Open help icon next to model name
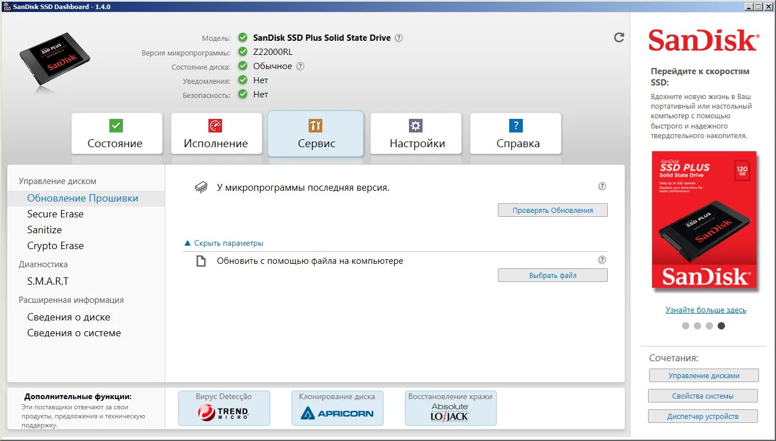This screenshot has width=776, height=441. tap(399, 38)
